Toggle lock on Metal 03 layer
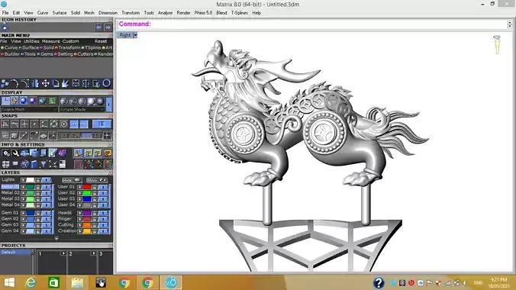The image size is (516, 290). point(38,199)
